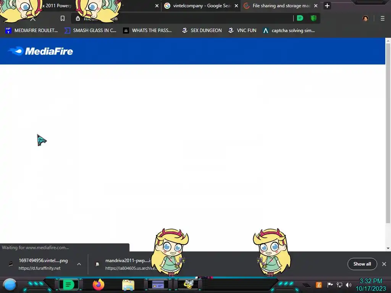Image resolution: width=391 pixels, height=293 pixels.
Task: Click the green chat extension icon in the toolbar
Action: pos(300,18)
